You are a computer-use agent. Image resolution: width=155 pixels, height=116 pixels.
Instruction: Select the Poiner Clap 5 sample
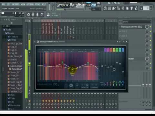(16, 69)
